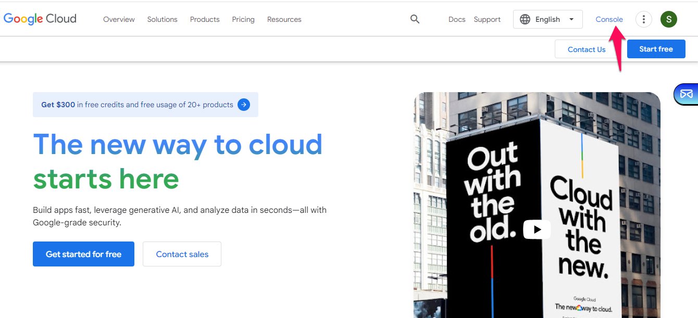Click the Support link
This screenshot has height=318, width=698.
(x=487, y=19)
